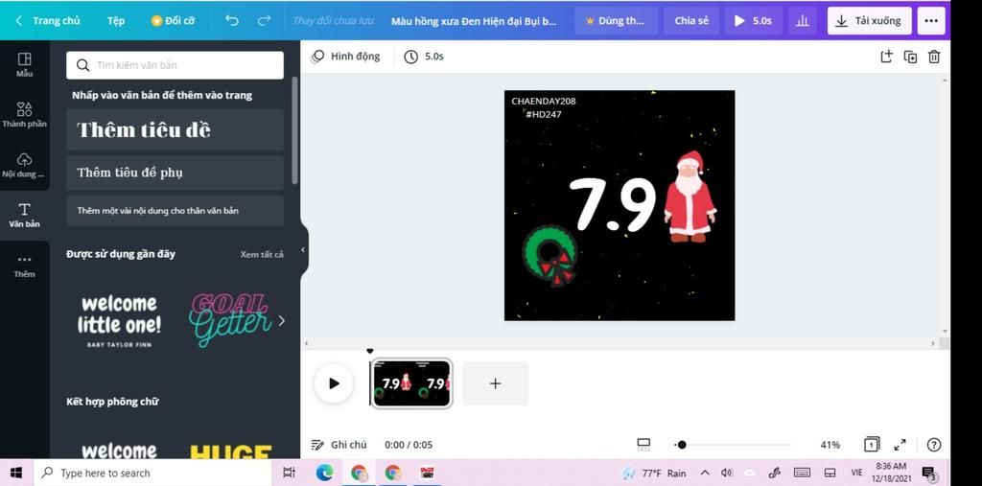The height and width of the screenshot is (486, 982).
Task: Click the text panel scrollbar
Action: (294, 130)
